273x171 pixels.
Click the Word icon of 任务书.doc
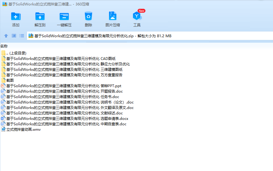pos(3,97)
